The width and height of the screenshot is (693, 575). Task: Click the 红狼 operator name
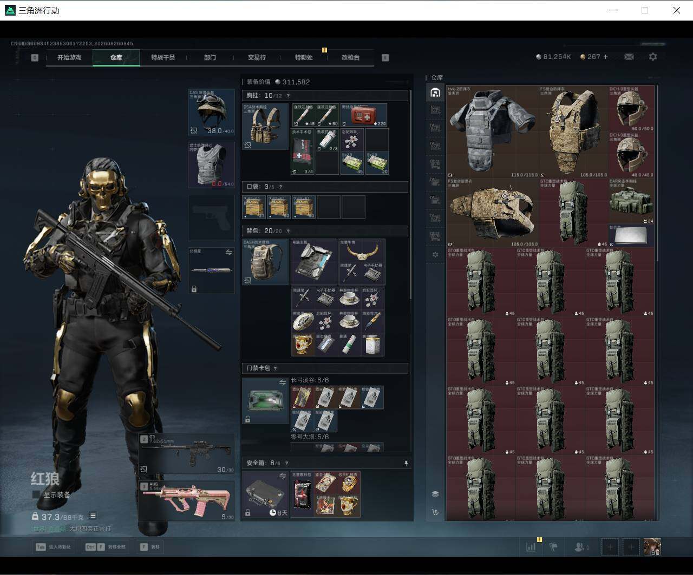(45, 479)
